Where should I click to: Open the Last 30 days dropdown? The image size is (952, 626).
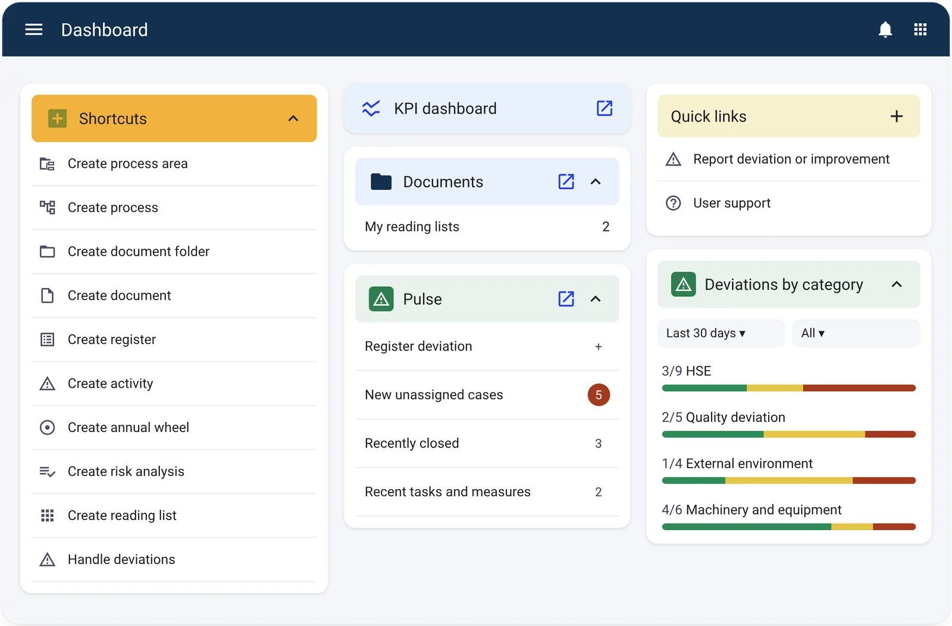click(x=721, y=333)
